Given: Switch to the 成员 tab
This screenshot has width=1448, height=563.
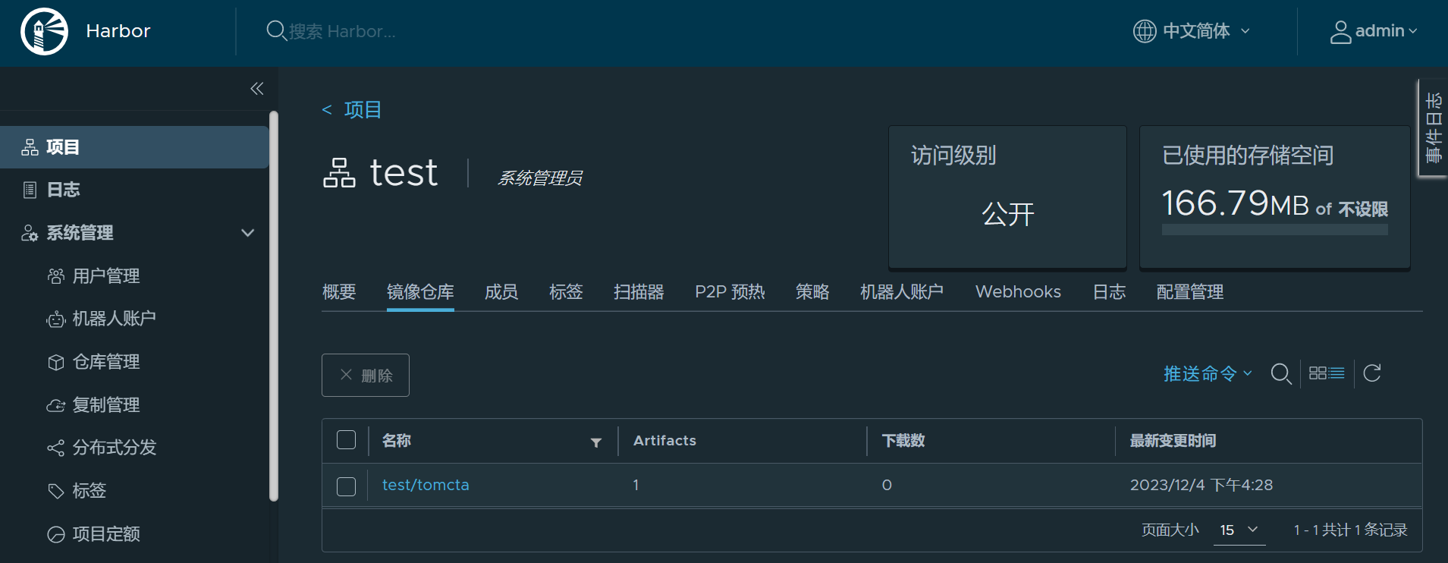Looking at the screenshot, I should 501,292.
